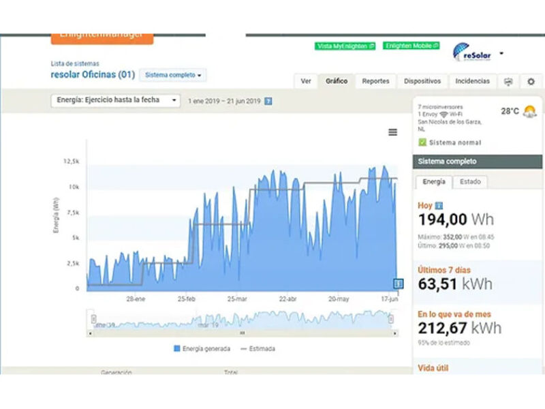Switch to the Ver tab
Image resolution: width=545 pixels, height=409 pixels.
tap(306, 81)
